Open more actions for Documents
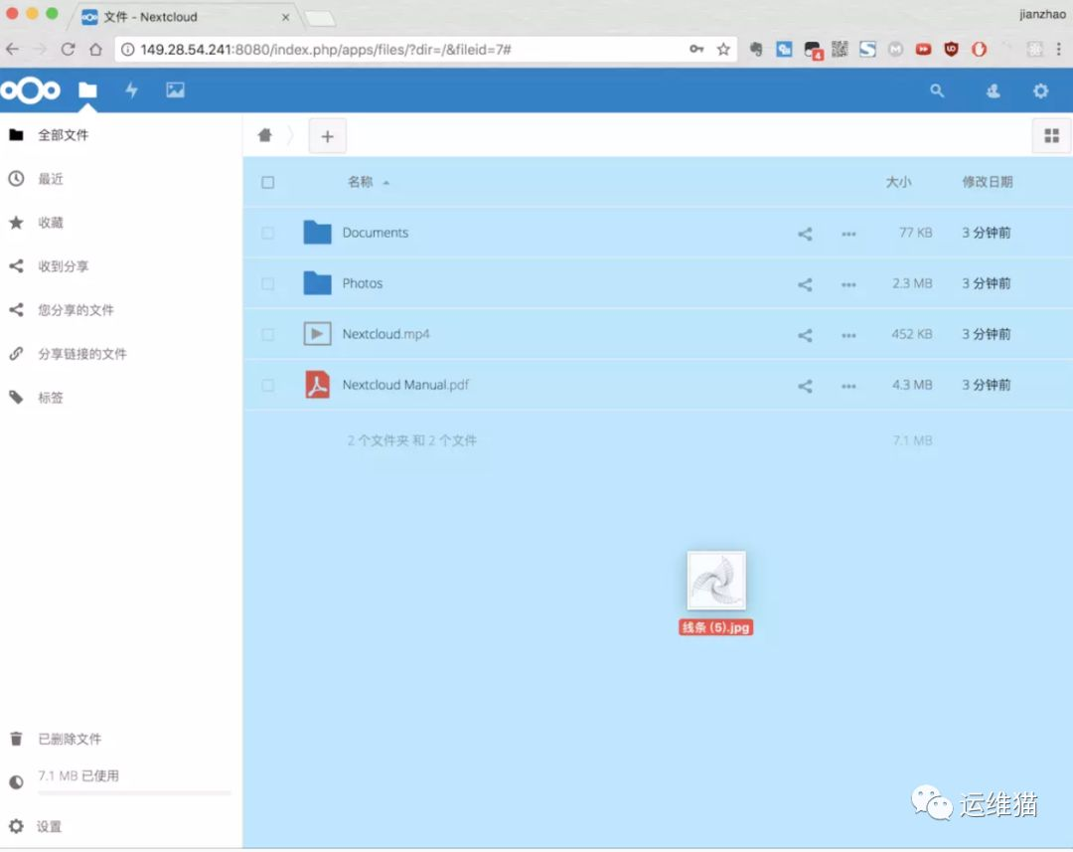The width and height of the screenshot is (1073, 852). [848, 234]
